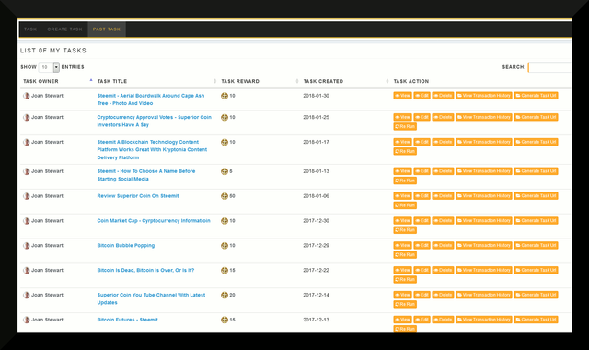Open 'Bitcoin Bubble Popping' task link

126,246
